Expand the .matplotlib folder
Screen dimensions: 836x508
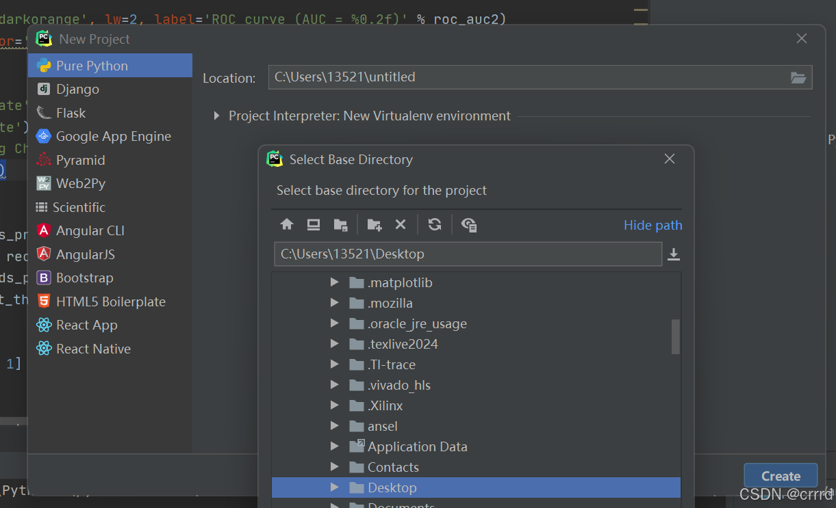click(x=335, y=282)
